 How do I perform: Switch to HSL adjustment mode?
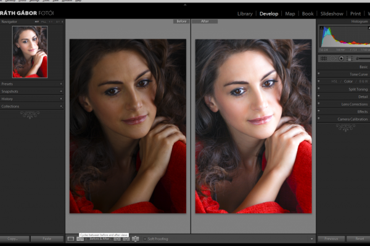[334, 81]
